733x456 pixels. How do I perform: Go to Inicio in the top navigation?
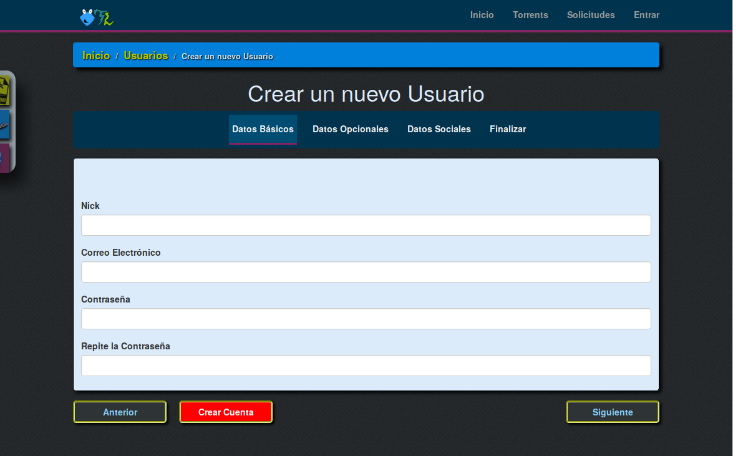point(482,15)
